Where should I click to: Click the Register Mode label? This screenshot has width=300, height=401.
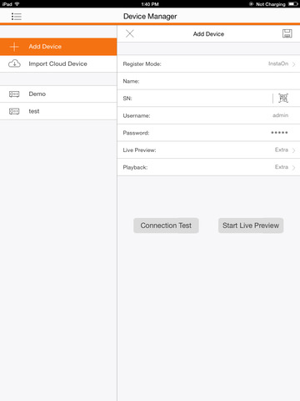point(142,64)
